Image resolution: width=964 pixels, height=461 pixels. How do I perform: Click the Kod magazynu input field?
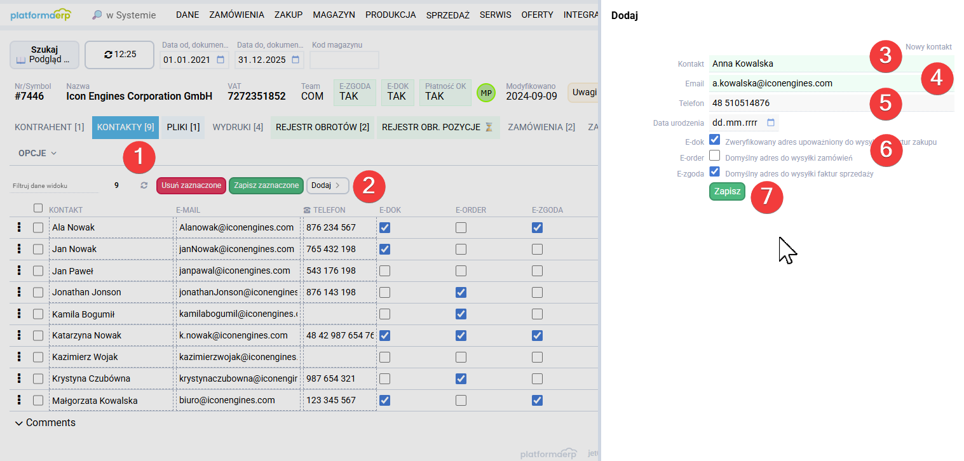point(344,60)
